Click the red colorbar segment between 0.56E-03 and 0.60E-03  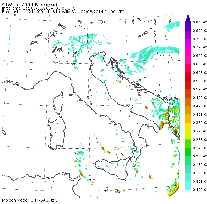click(x=188, y=77)
